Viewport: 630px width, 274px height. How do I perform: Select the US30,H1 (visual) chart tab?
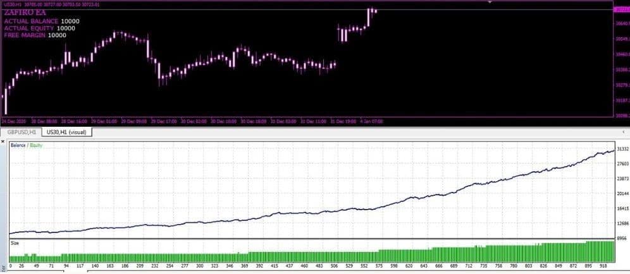[x=66, y=132]
